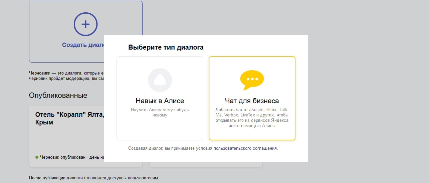Click the plus icon to create dialog
Viewport: 429px width, 183px height.
click(x=86, y=24)
